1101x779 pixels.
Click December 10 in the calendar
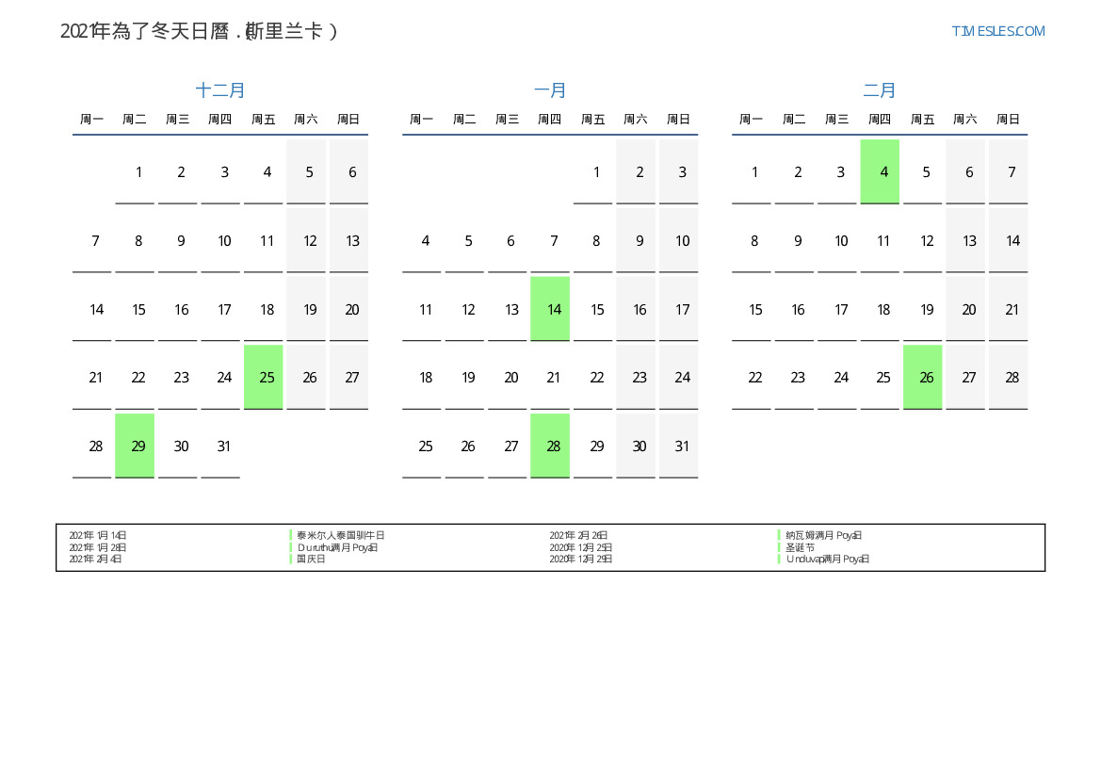coord(220,240)
